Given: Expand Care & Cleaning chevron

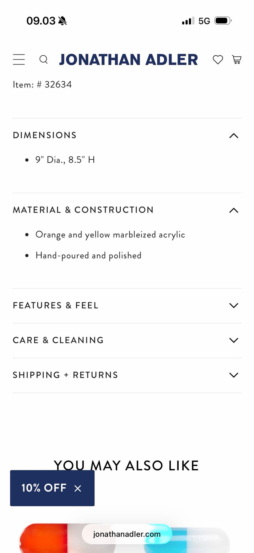Looking at the screenshot, I should tap(234, 340).
